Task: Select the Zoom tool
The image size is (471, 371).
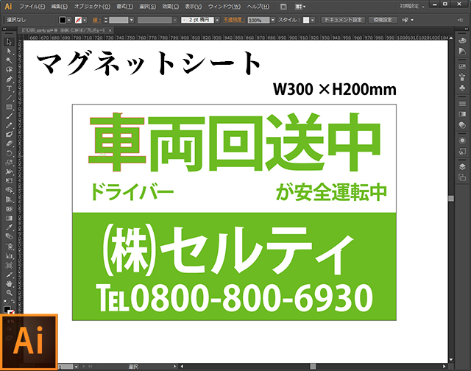Action: tap(9, 292)
